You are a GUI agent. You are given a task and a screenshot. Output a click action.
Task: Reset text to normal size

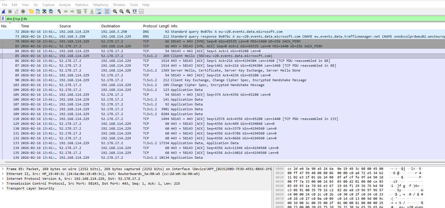[x=128, y=12]
